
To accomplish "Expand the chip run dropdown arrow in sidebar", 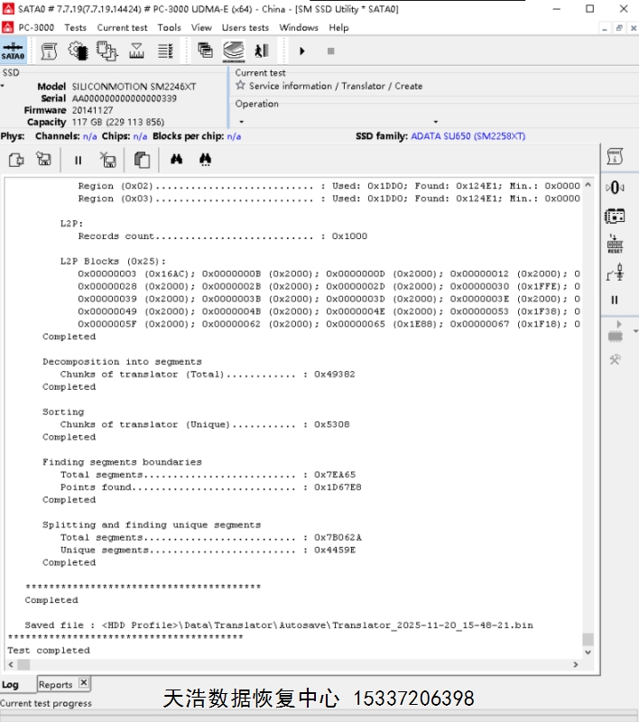I will (x=635, y=331).
